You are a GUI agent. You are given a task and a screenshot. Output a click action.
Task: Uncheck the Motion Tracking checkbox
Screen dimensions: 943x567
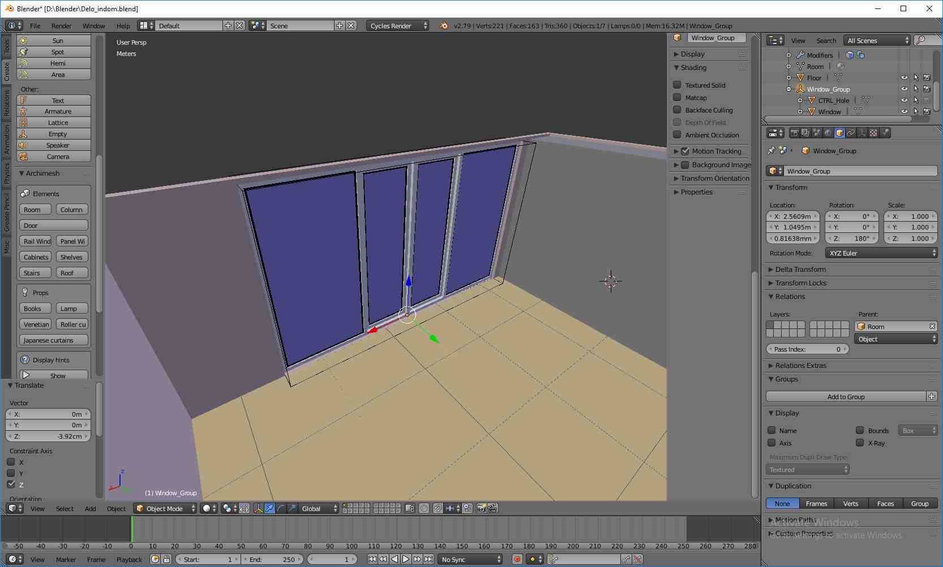coord(685,151)
